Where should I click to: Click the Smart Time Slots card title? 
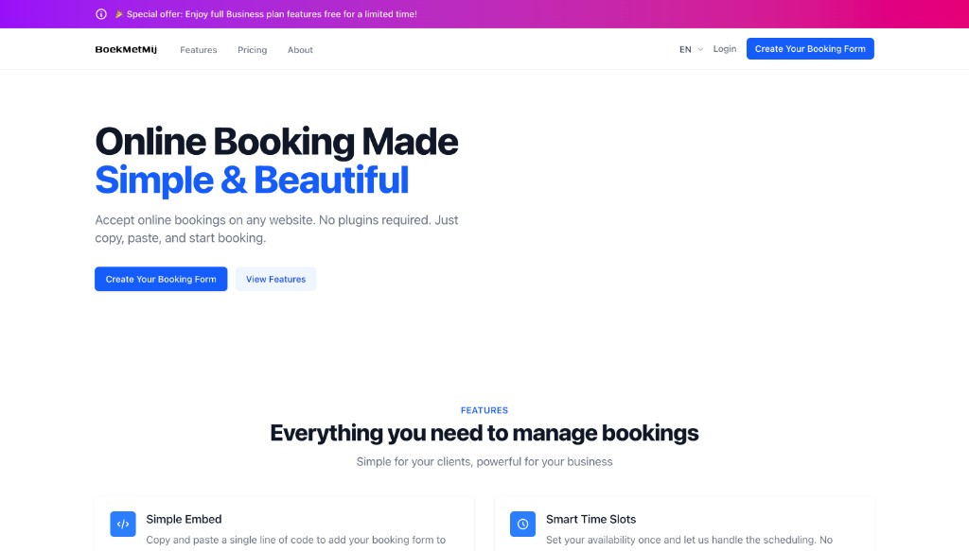tap(590, 520)
